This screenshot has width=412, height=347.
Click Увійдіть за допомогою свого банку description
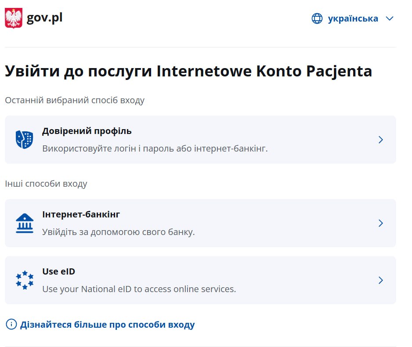pos(119,232)
